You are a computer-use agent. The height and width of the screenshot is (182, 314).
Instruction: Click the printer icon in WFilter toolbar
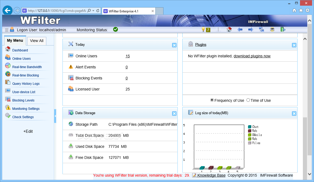coord(272,30)
